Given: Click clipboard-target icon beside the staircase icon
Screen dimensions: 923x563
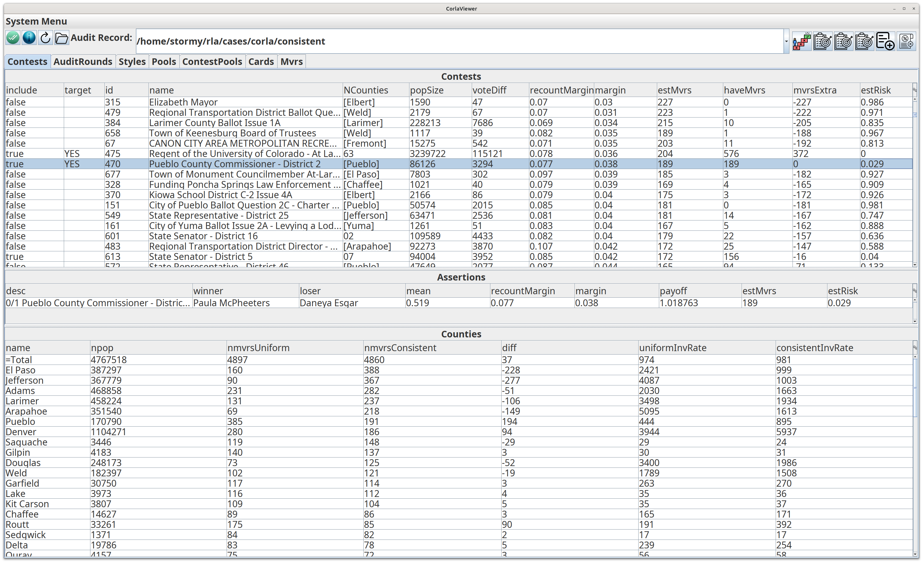Looking at the screenshot, I should [823, 41].
